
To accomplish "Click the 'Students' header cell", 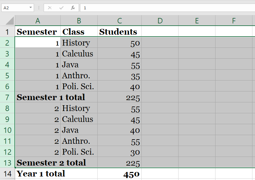I will click(x=119, y=31).
